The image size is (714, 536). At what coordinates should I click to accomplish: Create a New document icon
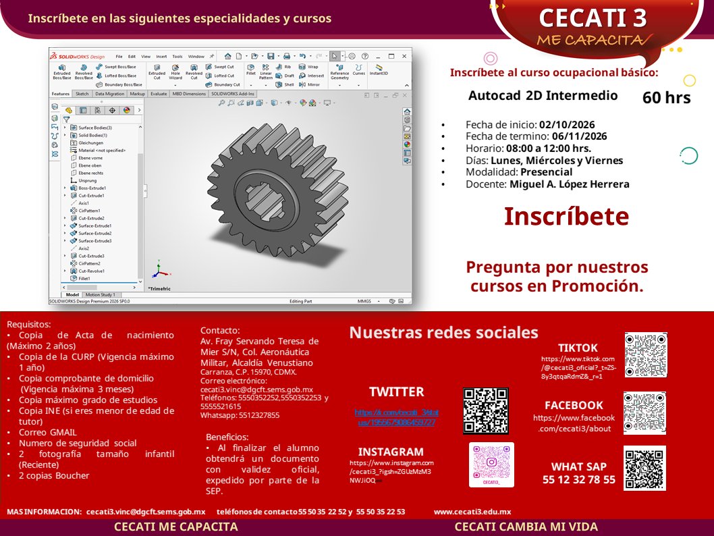(239, 56)
